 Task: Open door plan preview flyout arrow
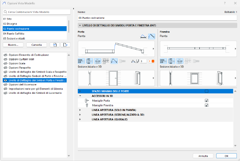click(153, 49)
